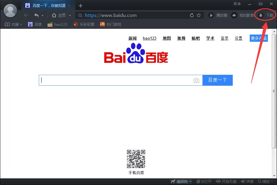277x185 pixels.
Task: Click the undo closed page arrow
Action: [36, 15]
